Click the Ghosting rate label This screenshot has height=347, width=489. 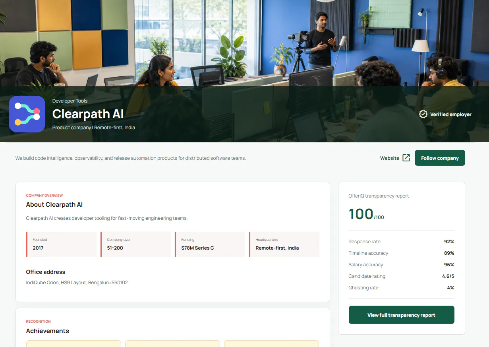tap(363, 288)
